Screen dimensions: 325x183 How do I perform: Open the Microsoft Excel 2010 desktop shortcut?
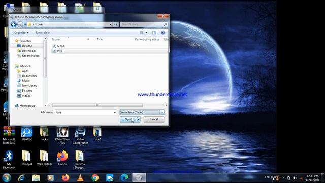9,135
